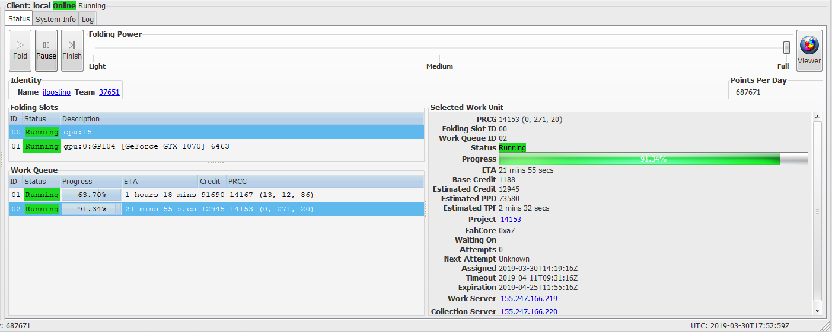The height and width of the screenshot is (332, 832).
Task: Select work queue row 02 at 91.34%
Action: pos(216,209)
